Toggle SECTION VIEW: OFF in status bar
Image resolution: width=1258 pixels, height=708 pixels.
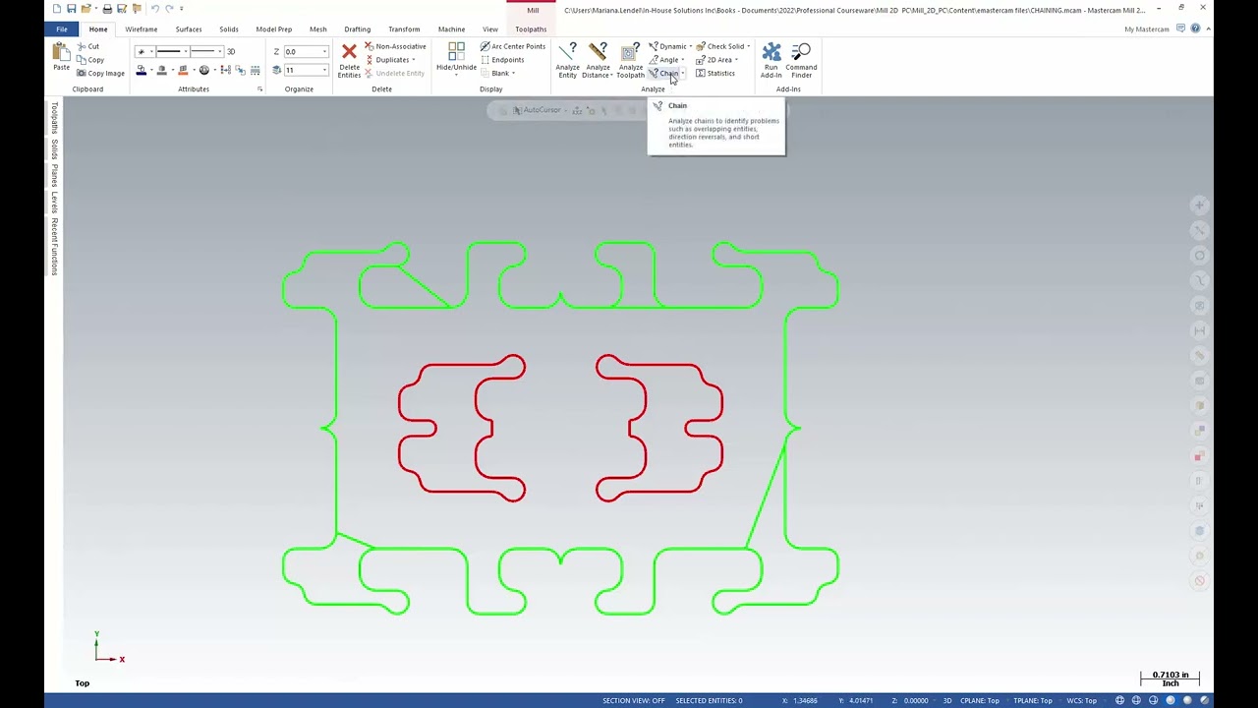633,700
